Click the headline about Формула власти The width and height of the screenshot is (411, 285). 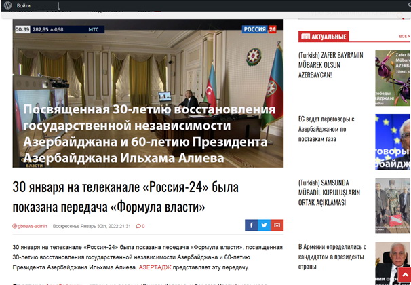coord(125,197)
